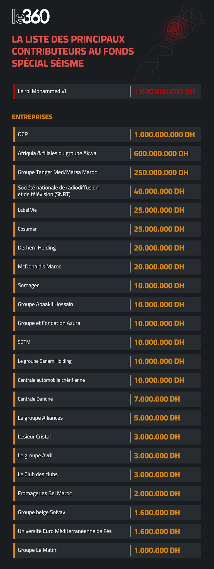Click Groupe Abaakil Hossain

(45, 304)
